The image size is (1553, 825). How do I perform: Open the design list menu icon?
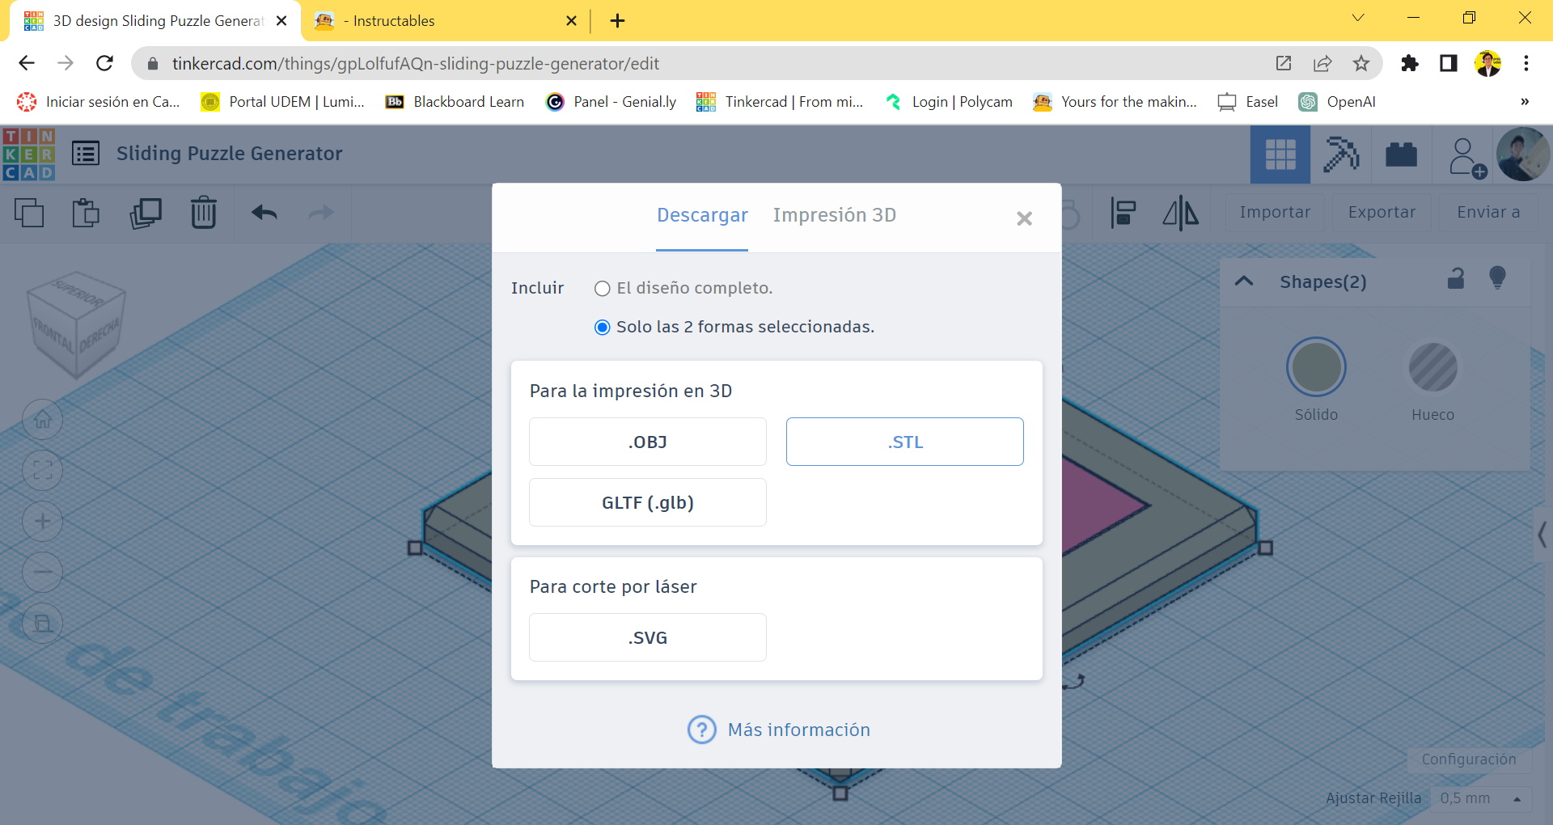point(86,154)
